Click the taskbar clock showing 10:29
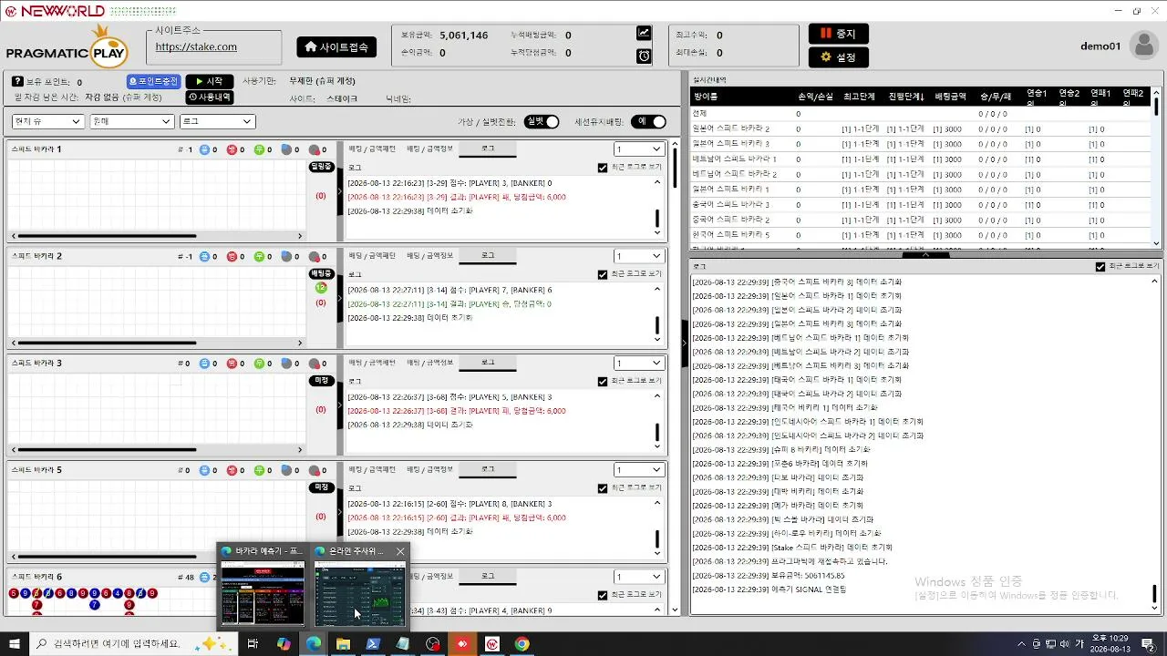 click(1112, 644)
